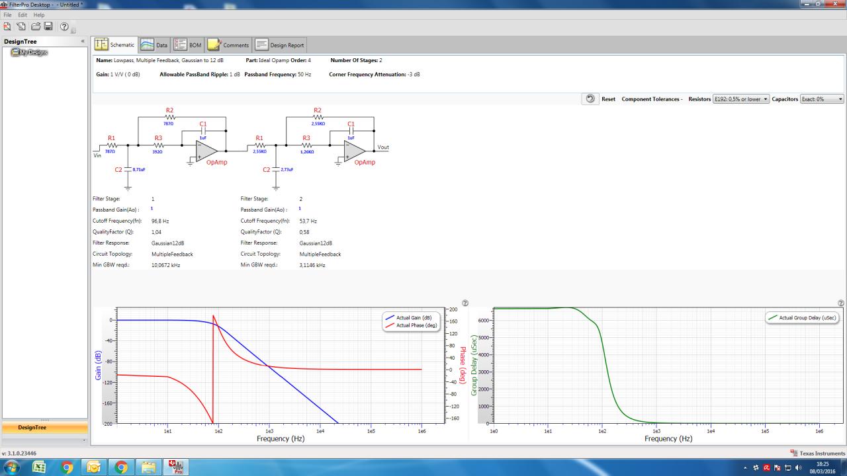Click the Reset circular arrow icon
This screenshot has height=476, width=847.
point(590,99)
